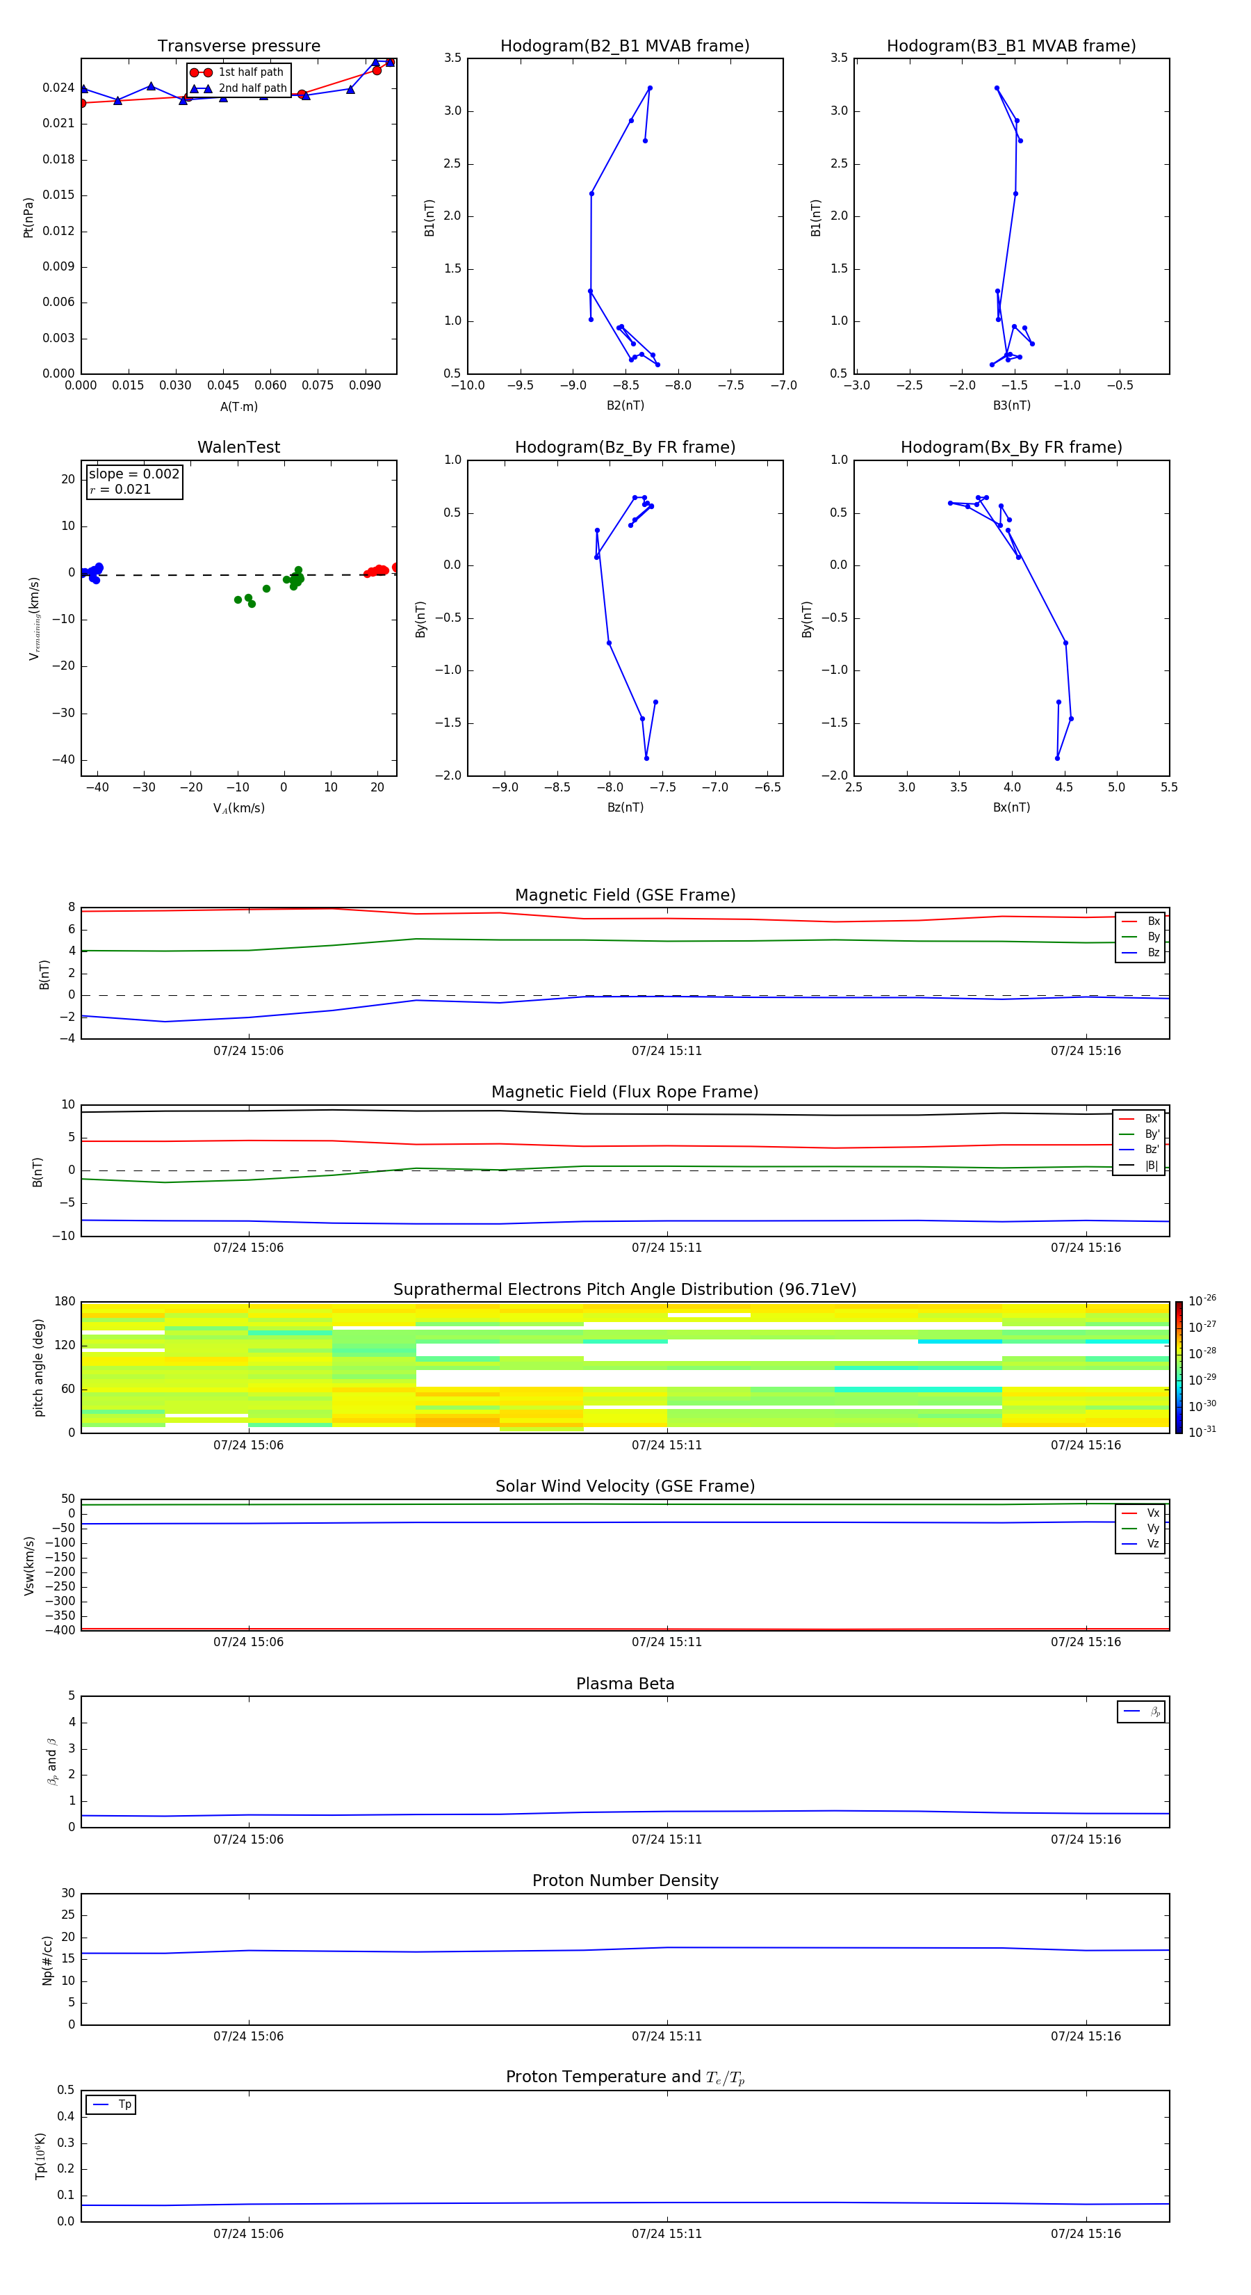The image size is (1251, 2295).
Task: Click the "B3(nT)" axis label
Action: coord(1011,405)
